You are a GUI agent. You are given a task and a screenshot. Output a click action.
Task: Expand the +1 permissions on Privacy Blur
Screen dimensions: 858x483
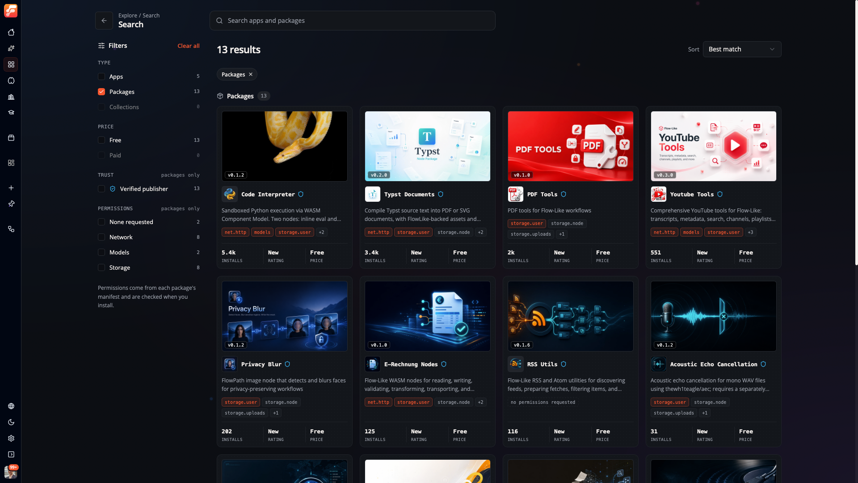coord(276,413)
